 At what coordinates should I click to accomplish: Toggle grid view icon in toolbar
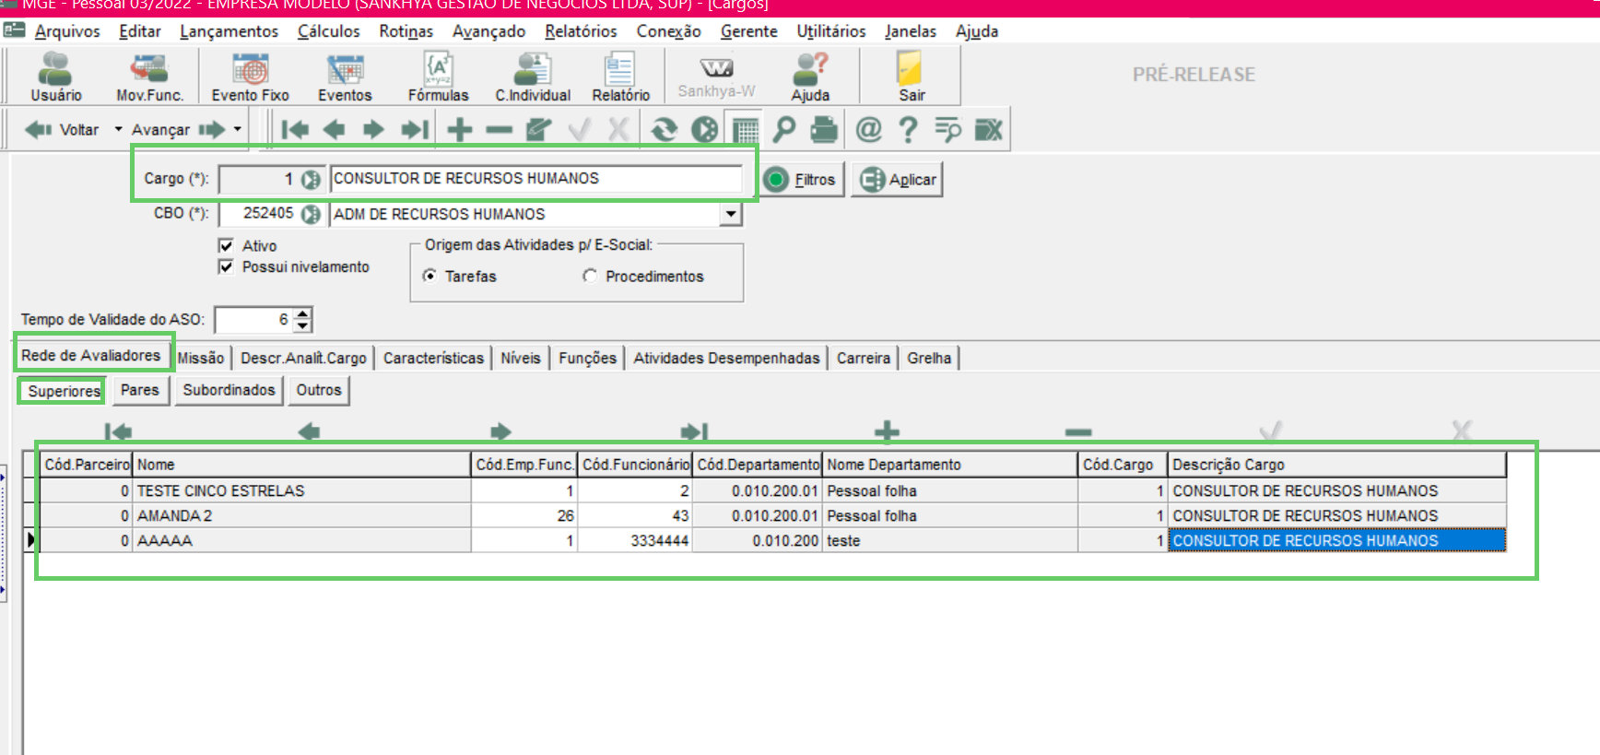point(745,130)
